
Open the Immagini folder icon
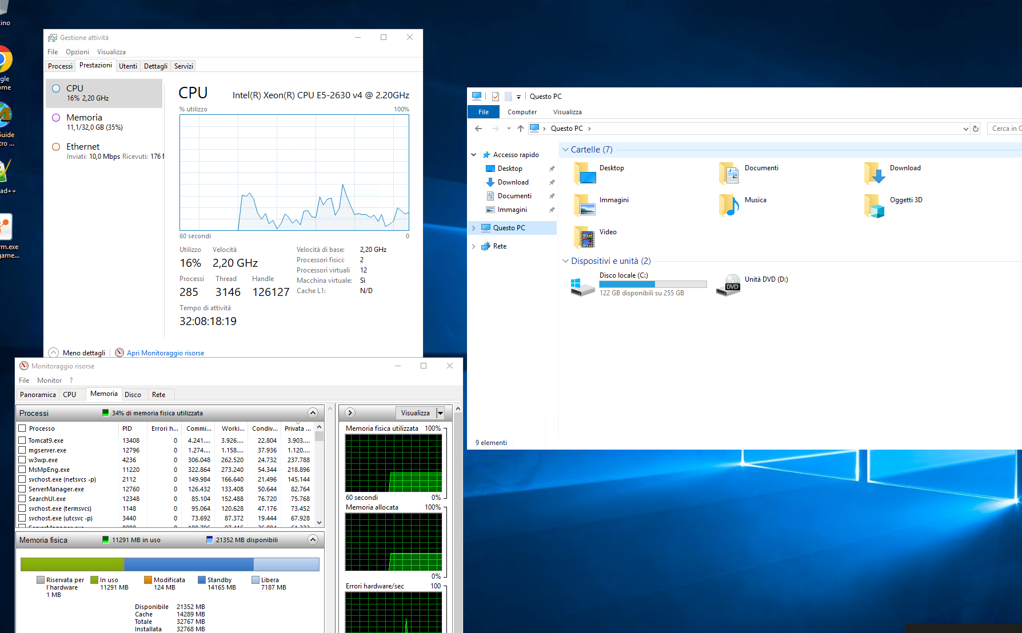pos(584,205)
